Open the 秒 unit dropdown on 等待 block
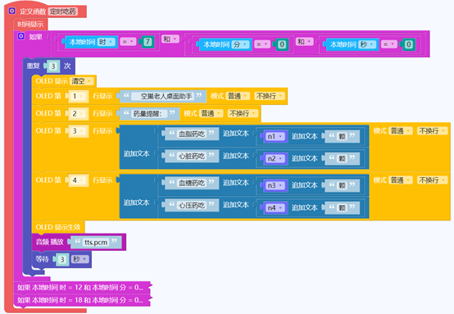This screenshot has width=454, height=314. [x=80, y=259]
